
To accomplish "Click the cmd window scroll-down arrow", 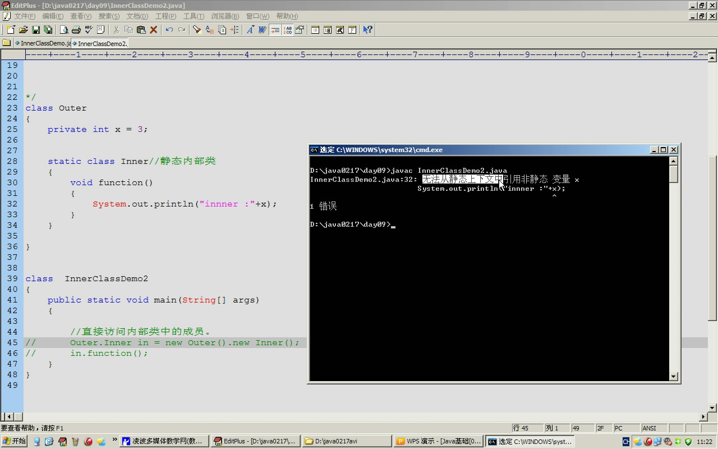I will click(674, 376).
